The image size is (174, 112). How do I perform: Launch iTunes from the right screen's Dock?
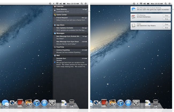coord(120,103)
